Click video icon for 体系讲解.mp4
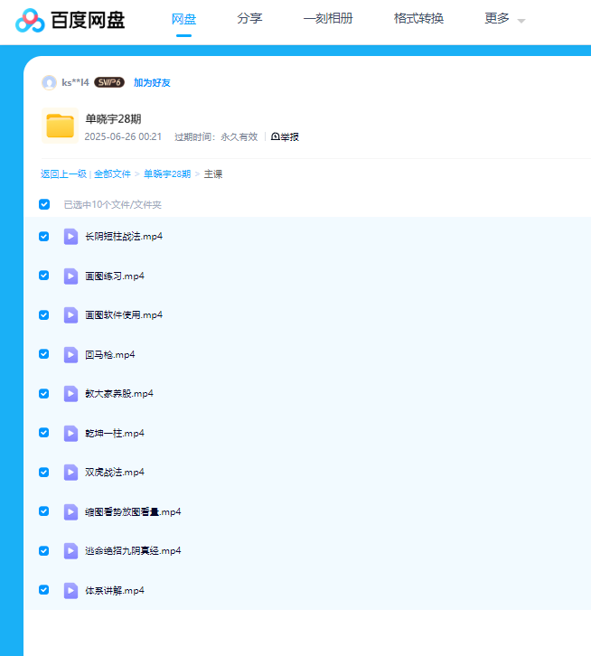 coord(70,591)
